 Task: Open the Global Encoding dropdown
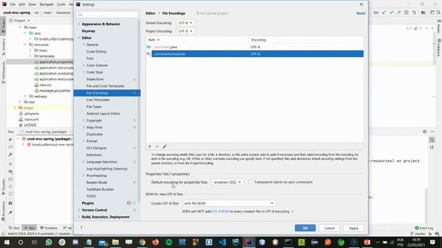[185, 23]
